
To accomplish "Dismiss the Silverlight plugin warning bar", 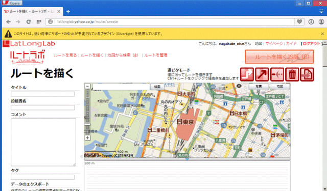I will (322, 34).
